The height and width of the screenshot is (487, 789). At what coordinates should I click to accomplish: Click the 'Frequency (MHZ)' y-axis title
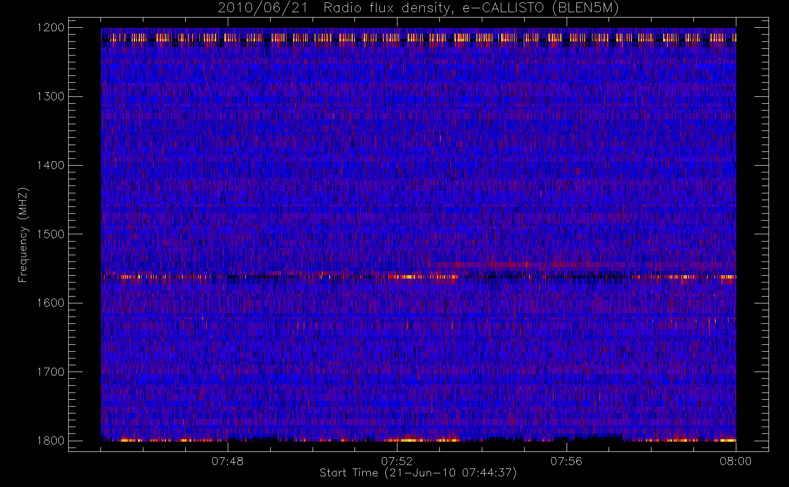tap(23, 235)
